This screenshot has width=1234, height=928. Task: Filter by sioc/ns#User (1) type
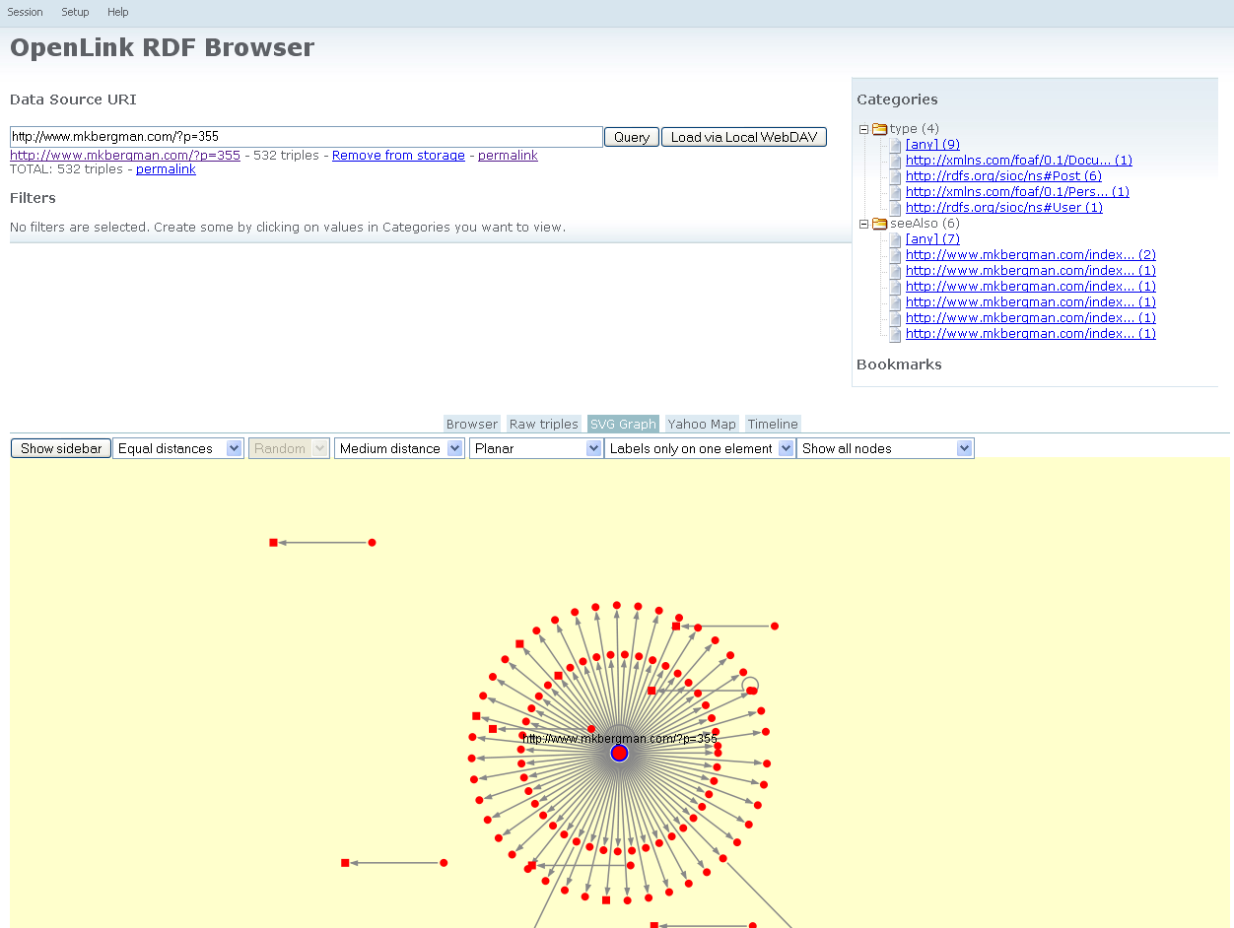click(1004, 208)
